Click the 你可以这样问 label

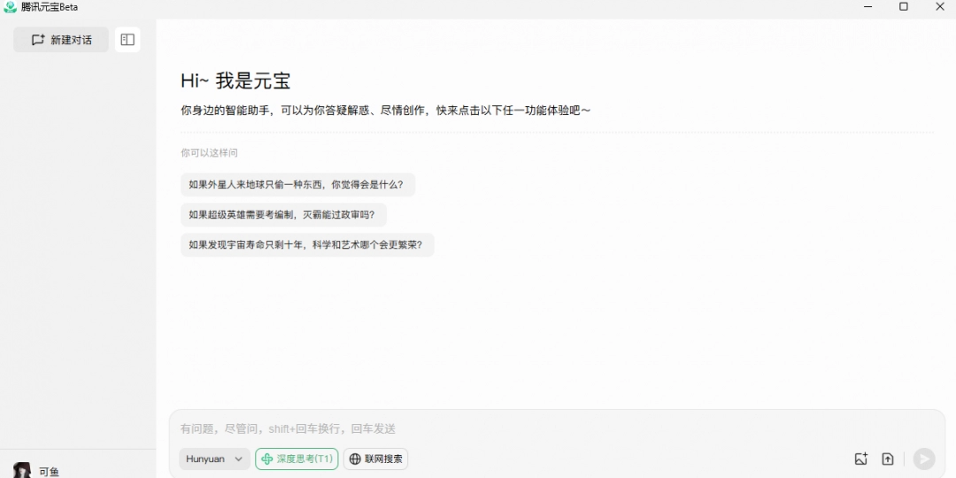[209, 153]
